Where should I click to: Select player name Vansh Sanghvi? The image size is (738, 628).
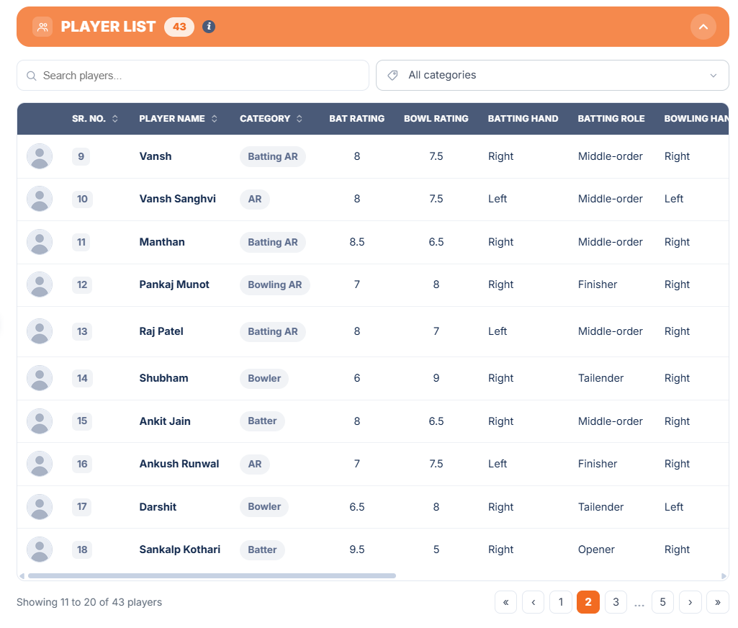pos(177,199)
